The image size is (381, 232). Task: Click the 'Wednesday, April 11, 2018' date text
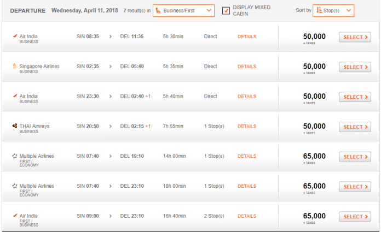click(x=84, y=11)
